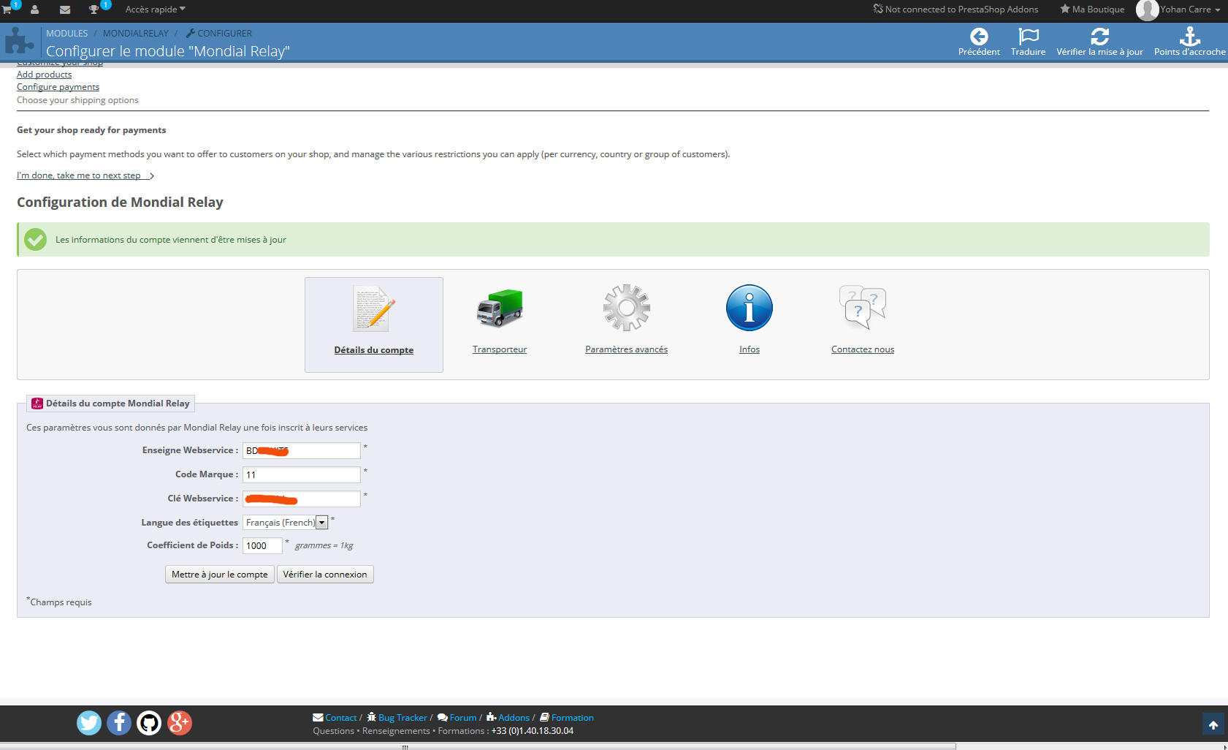Click Not connected to PrestaShop Addons
The image size is (1228, 750).
click(x=956, y=10)
